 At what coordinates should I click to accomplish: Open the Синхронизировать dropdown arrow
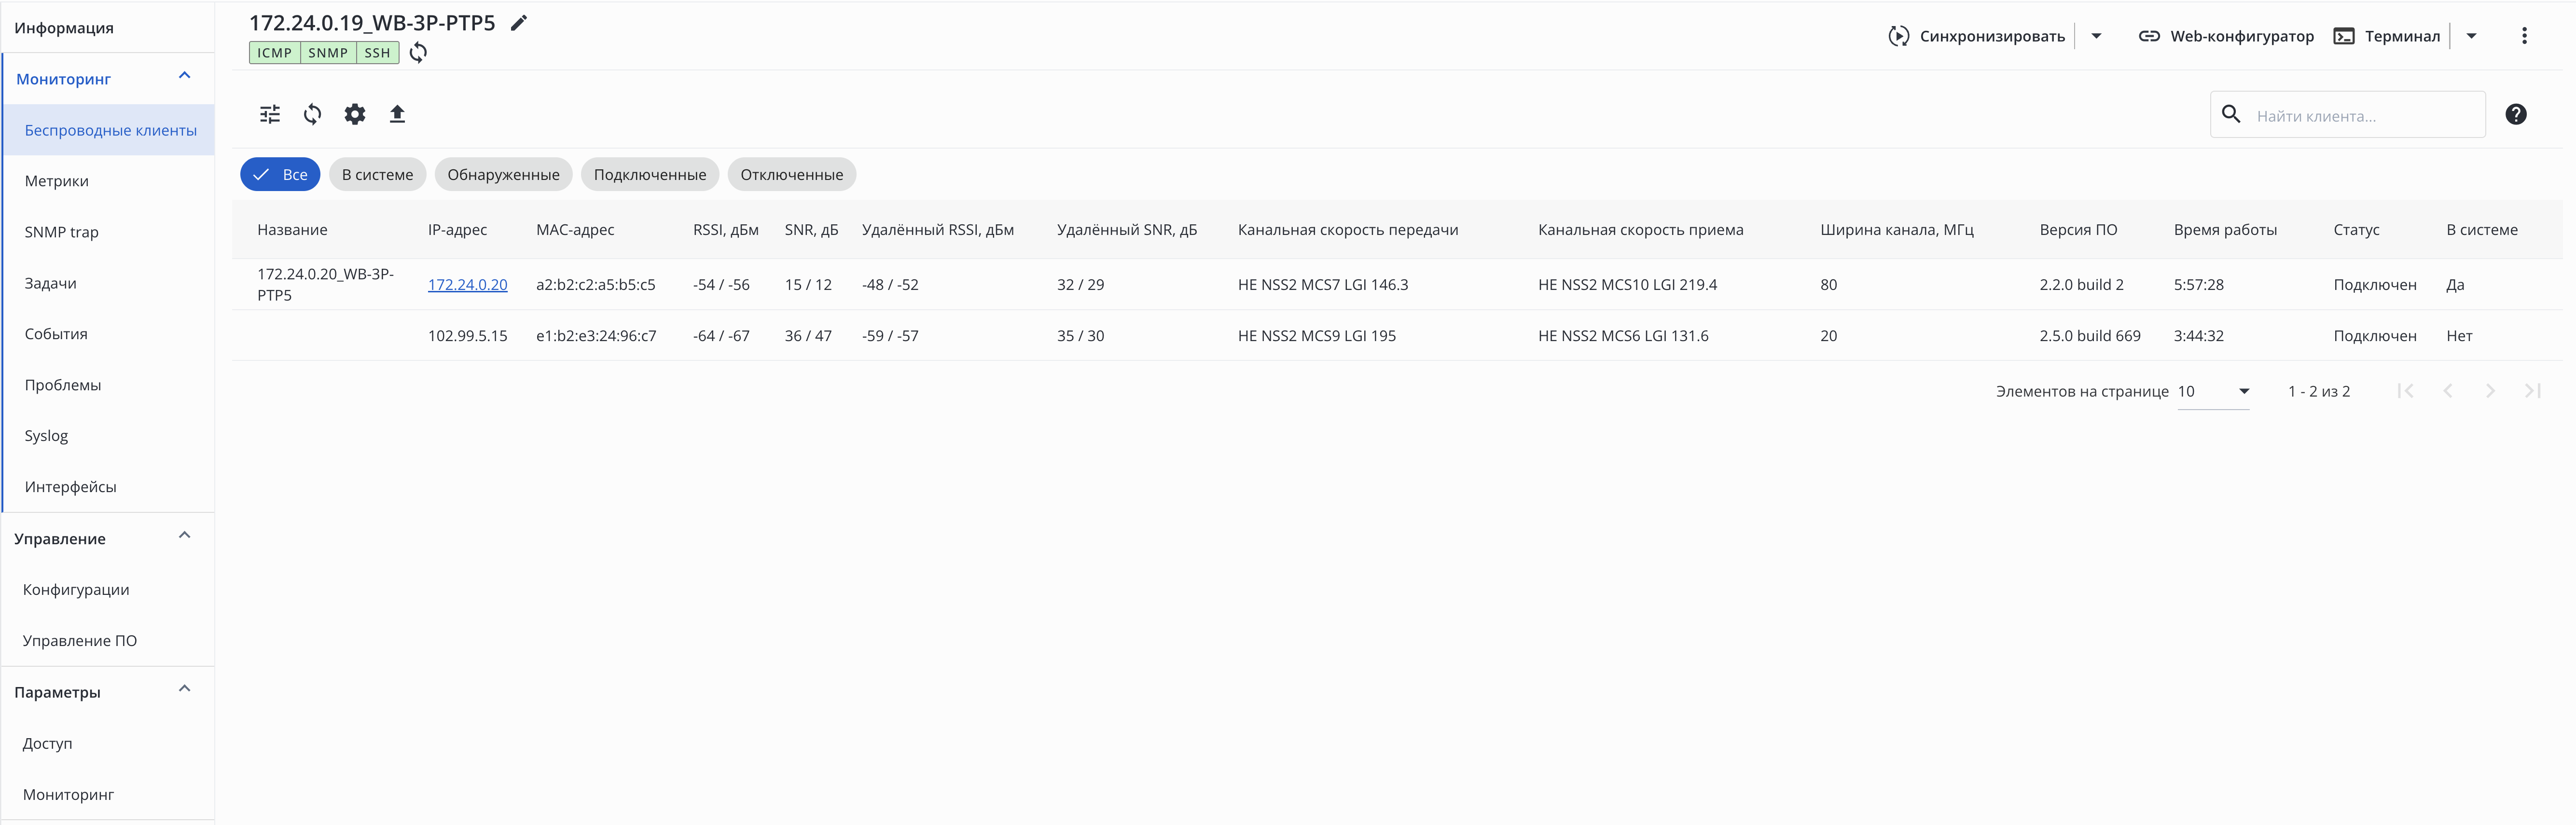click(2096, 36)
